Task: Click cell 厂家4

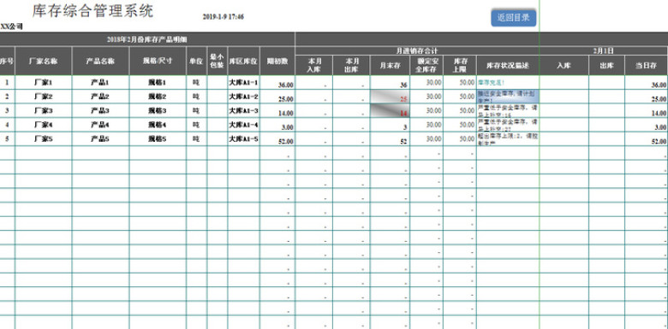Action: pyautogui.click(x=44, y=125)
